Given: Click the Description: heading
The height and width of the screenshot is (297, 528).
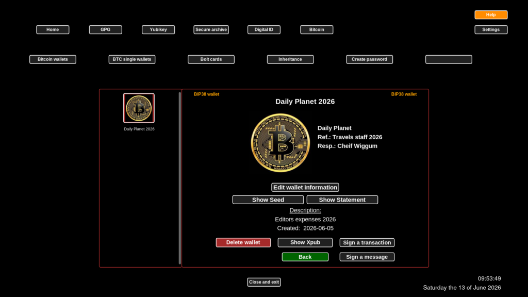Looking at the screenshot, I should point(305,210).
